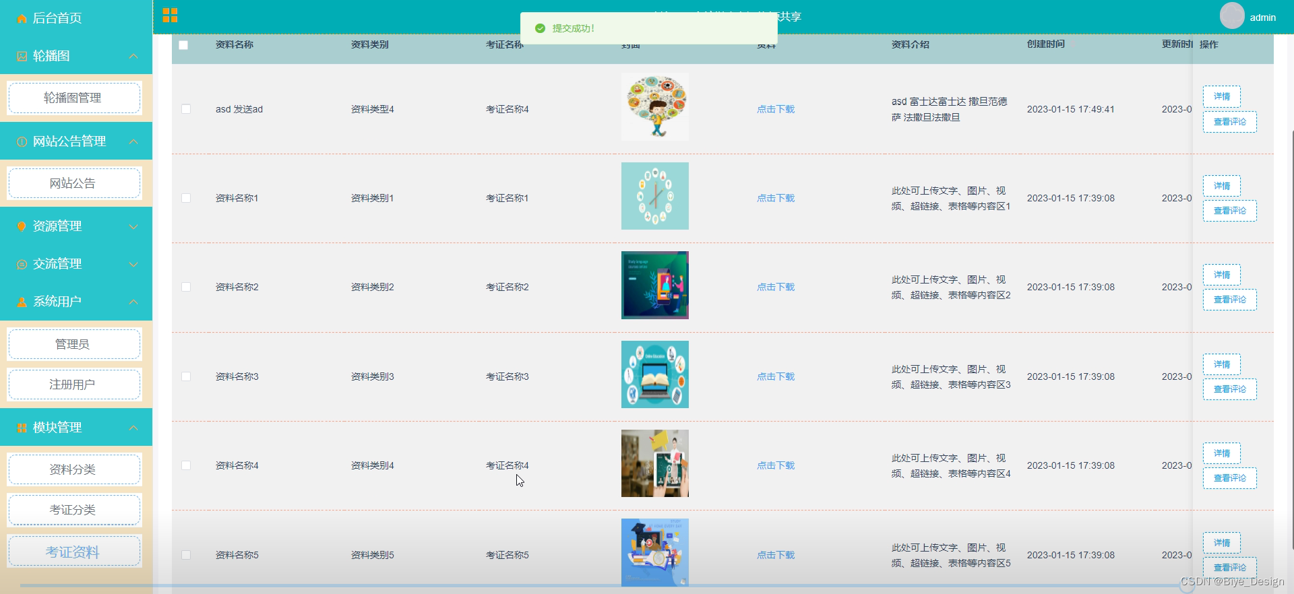The image size is (1294, 594).
Task: Click 查看评论 for row asd 发送ad
Action: pos(1229,122)
